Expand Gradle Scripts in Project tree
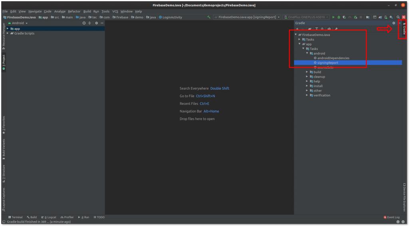 8,33
